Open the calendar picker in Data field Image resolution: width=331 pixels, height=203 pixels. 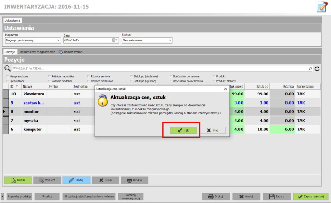point(115,40)
